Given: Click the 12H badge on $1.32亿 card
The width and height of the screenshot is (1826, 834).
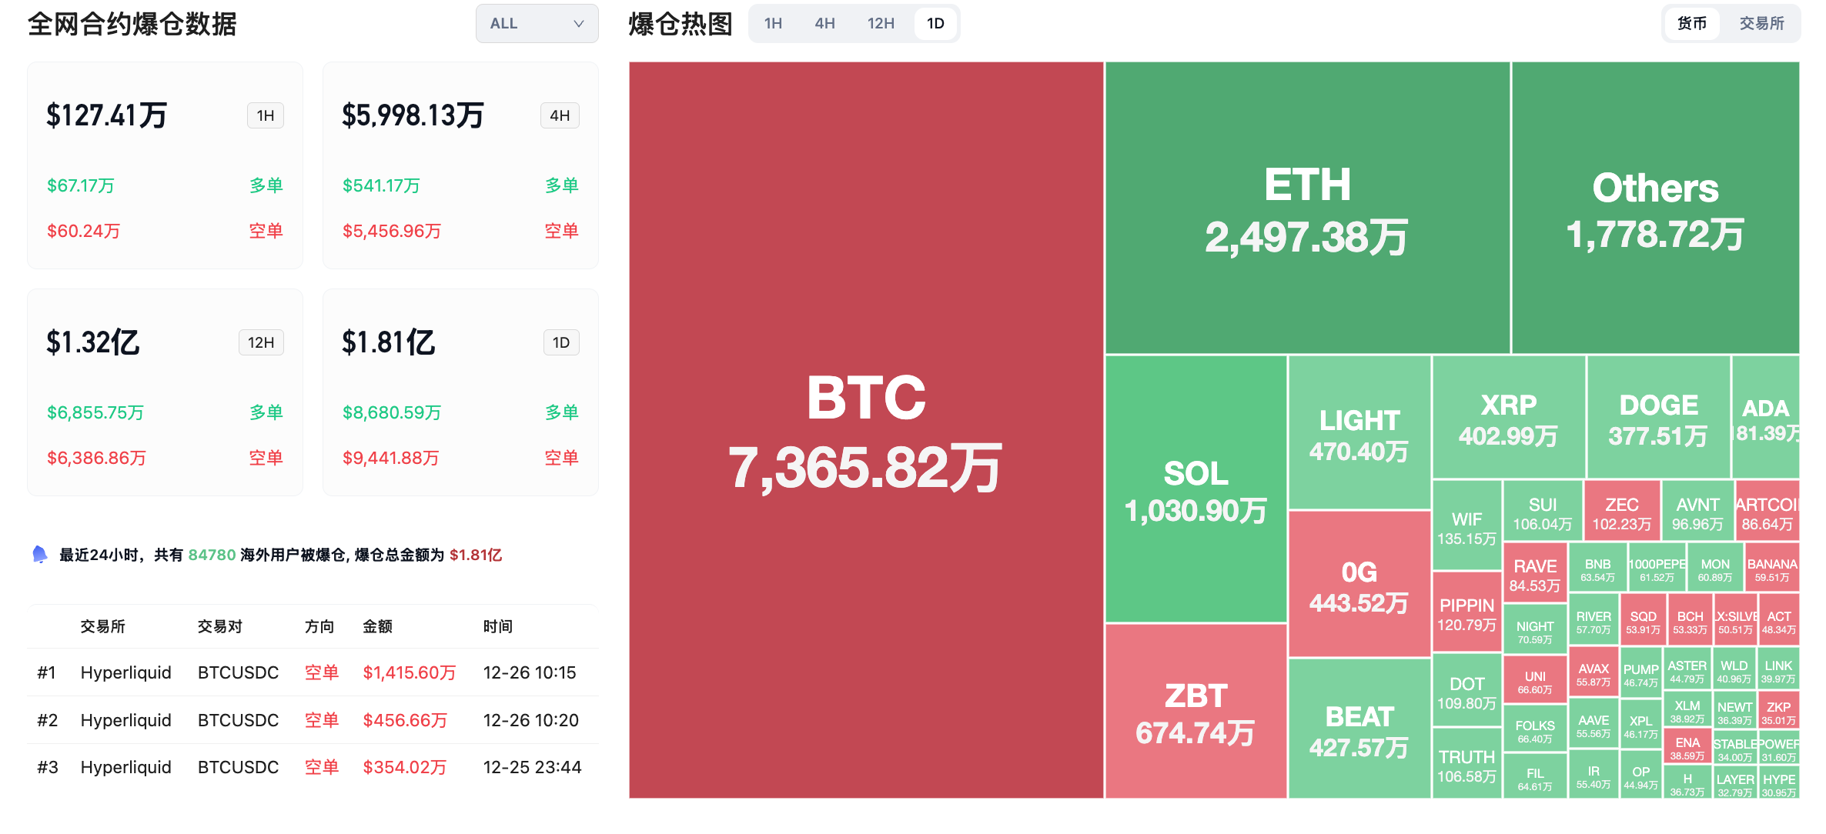Looking at the screenshot, I should [261, 342].
